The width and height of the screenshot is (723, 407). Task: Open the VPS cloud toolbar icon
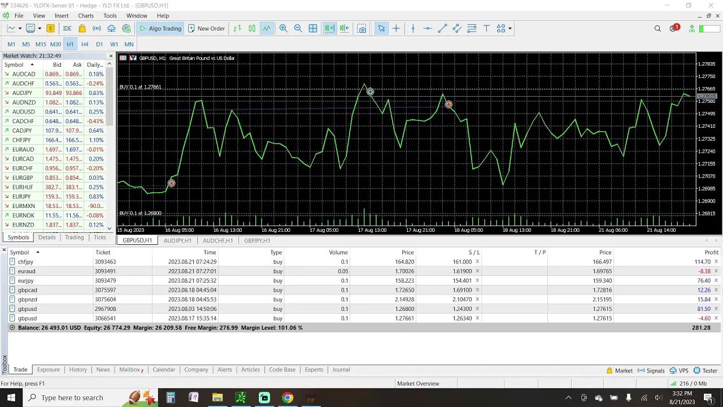click(111, 28)
